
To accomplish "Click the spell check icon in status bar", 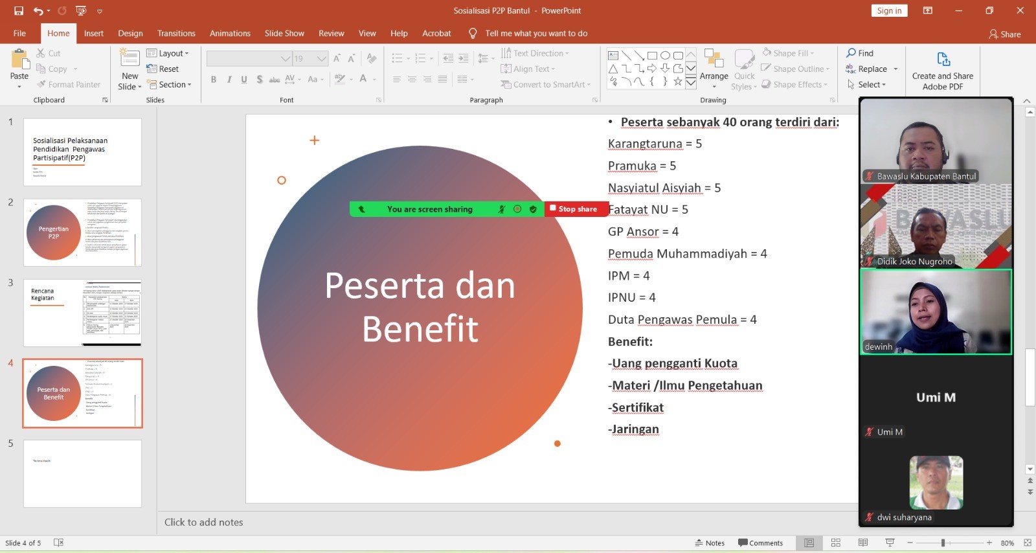I will [x=58, y=543].
